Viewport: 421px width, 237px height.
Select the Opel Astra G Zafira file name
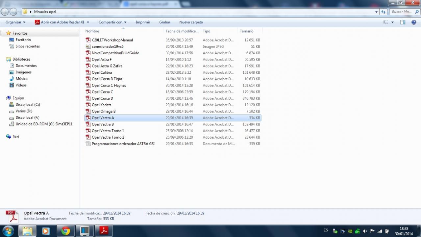[x=107, y=66]
